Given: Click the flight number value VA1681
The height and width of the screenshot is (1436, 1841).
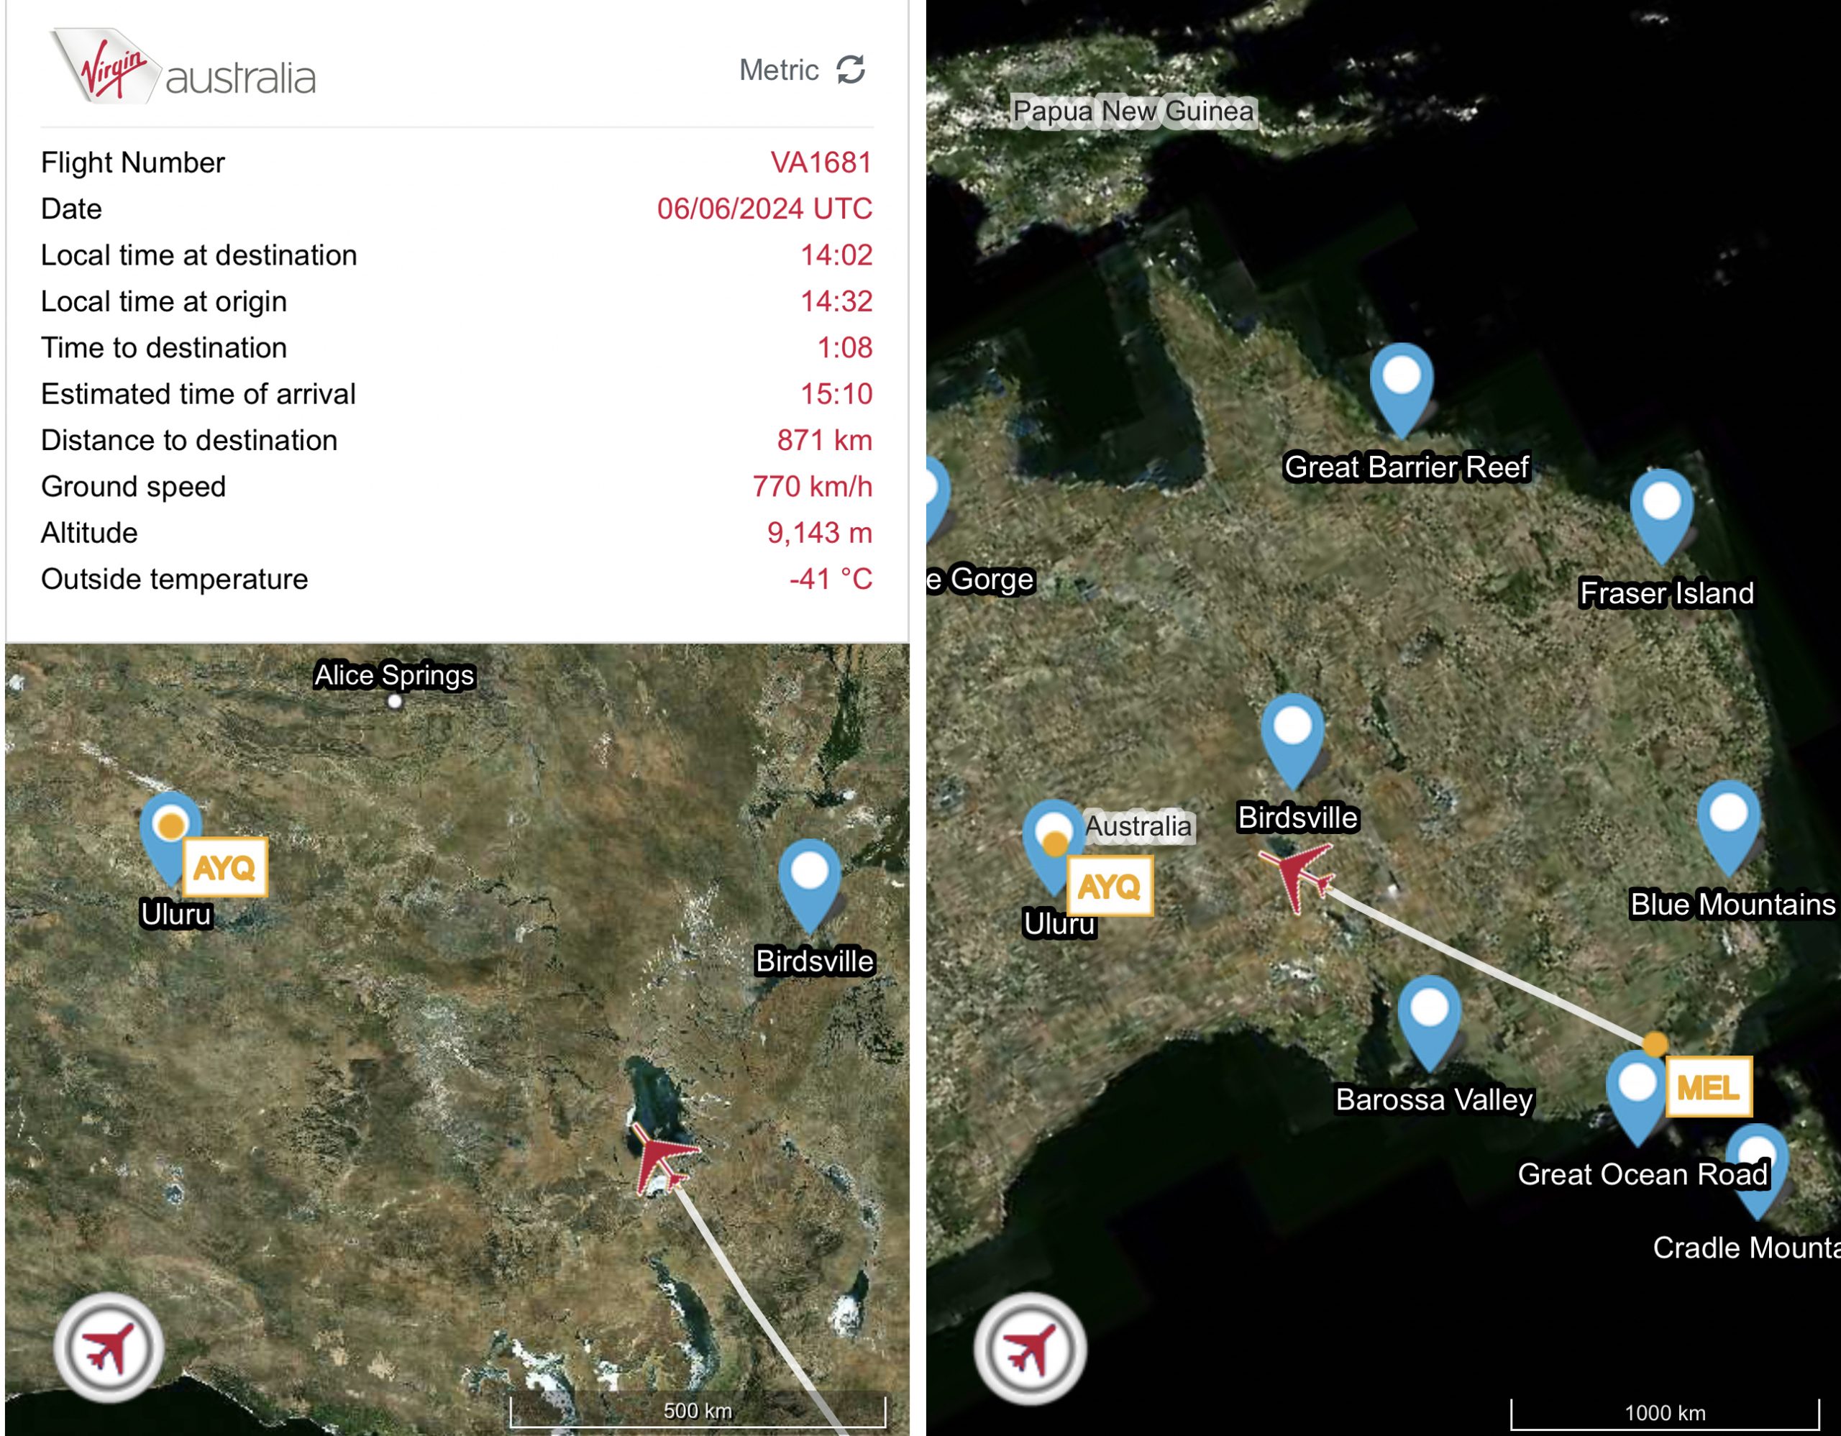Looking at the screenshot, I should 821,163.
